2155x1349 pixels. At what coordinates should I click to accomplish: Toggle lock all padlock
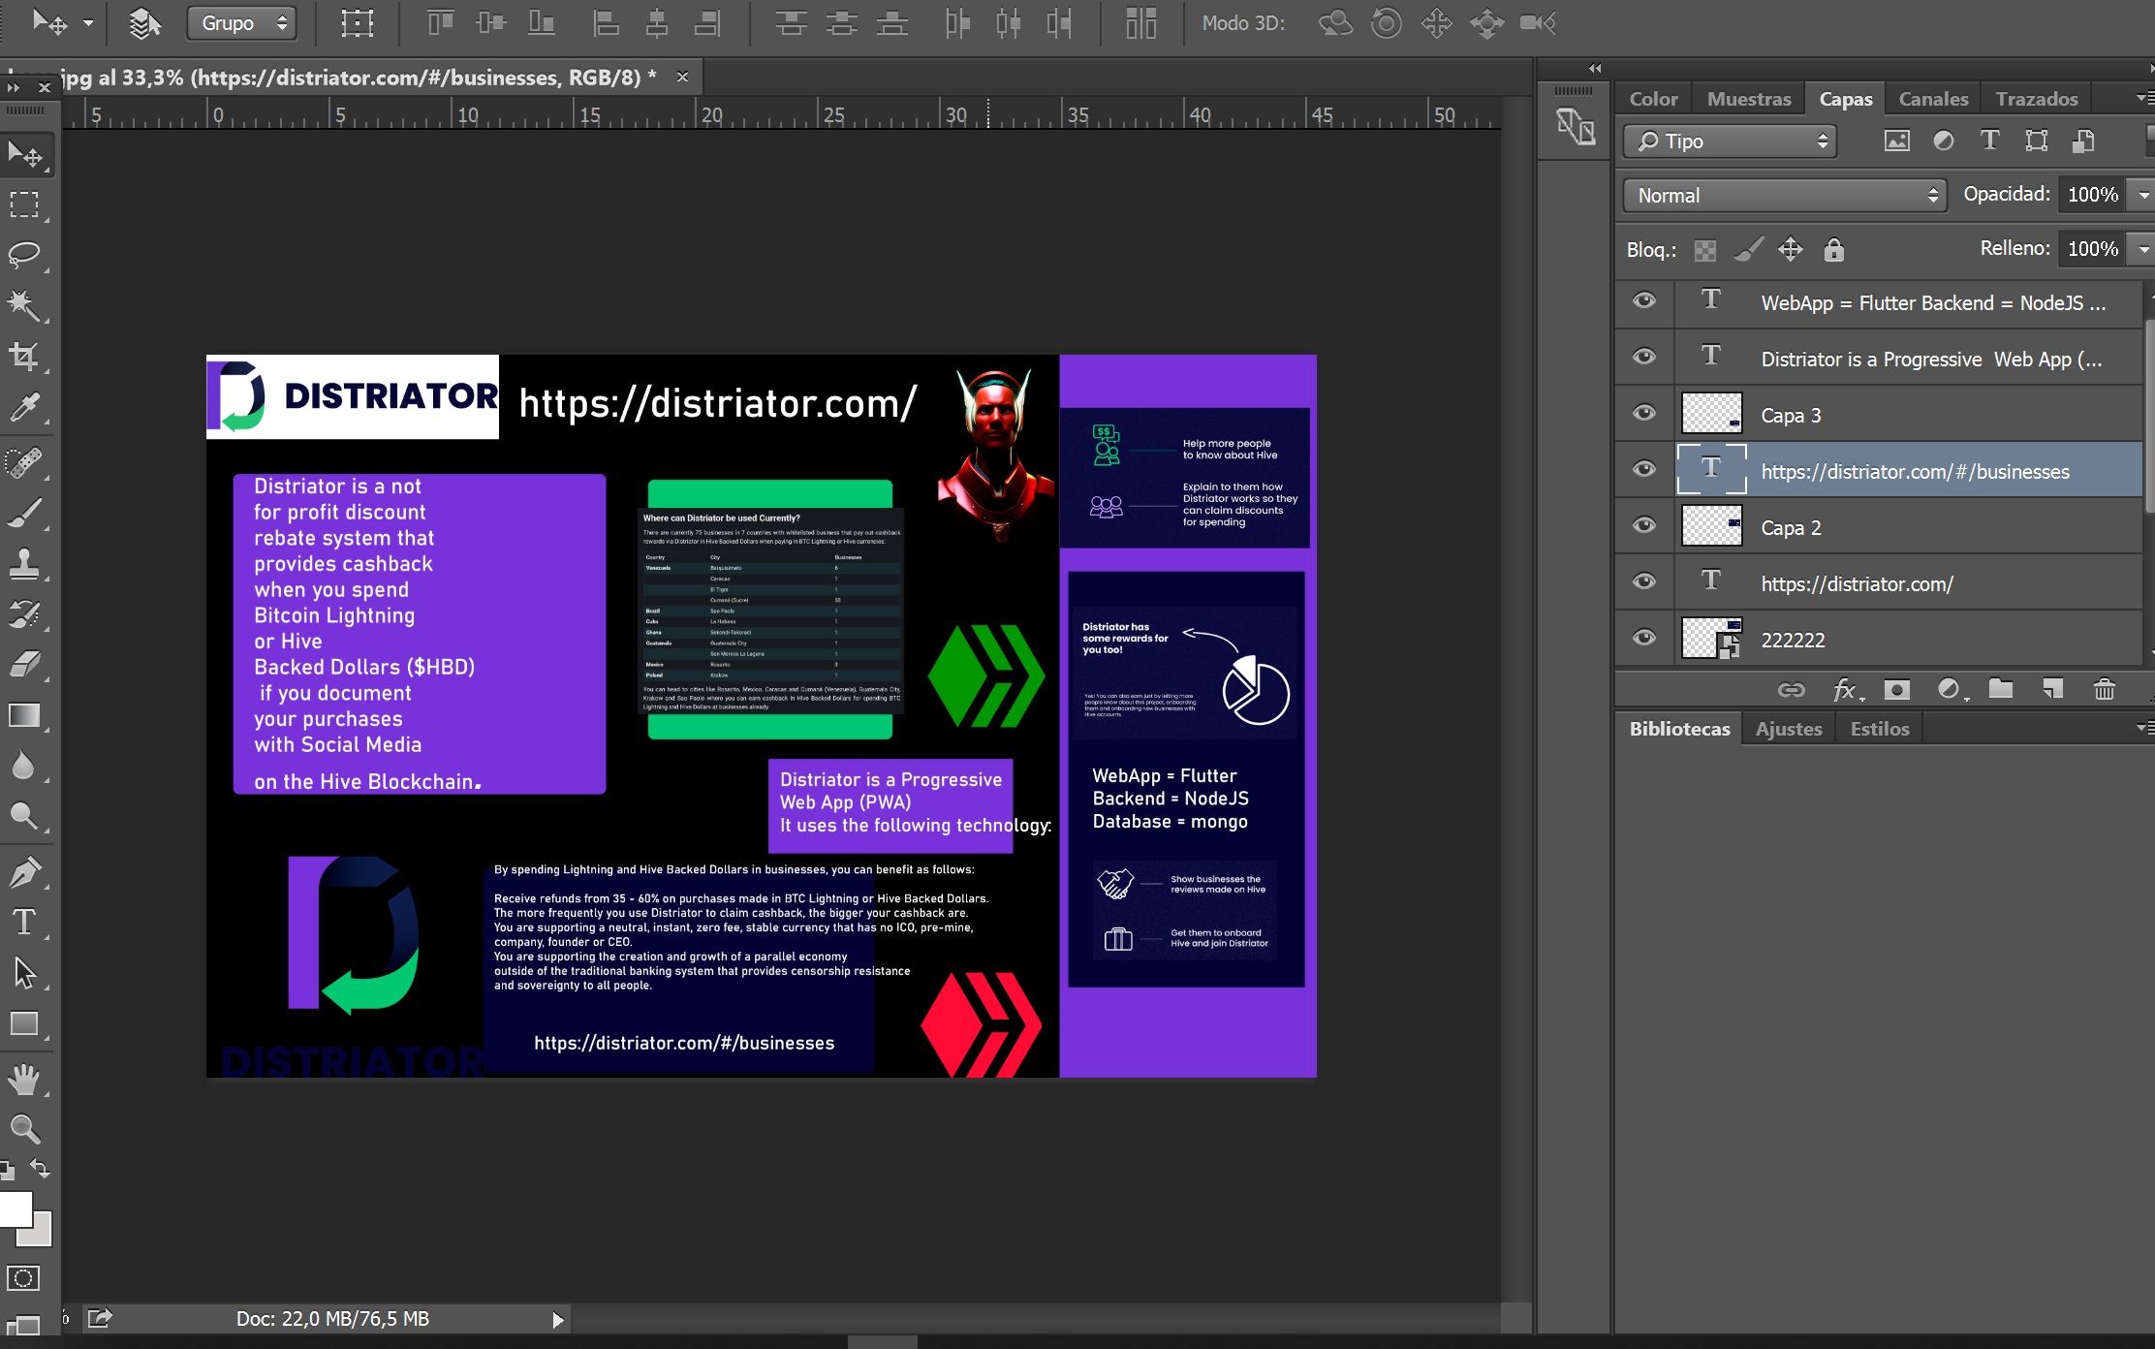click(x=1833, y=250)
